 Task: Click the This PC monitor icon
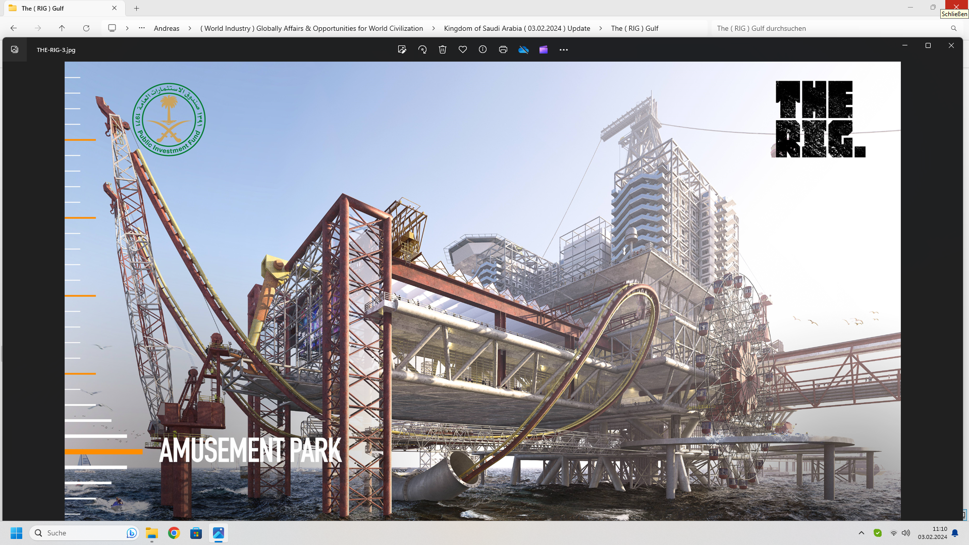(112, 28)
